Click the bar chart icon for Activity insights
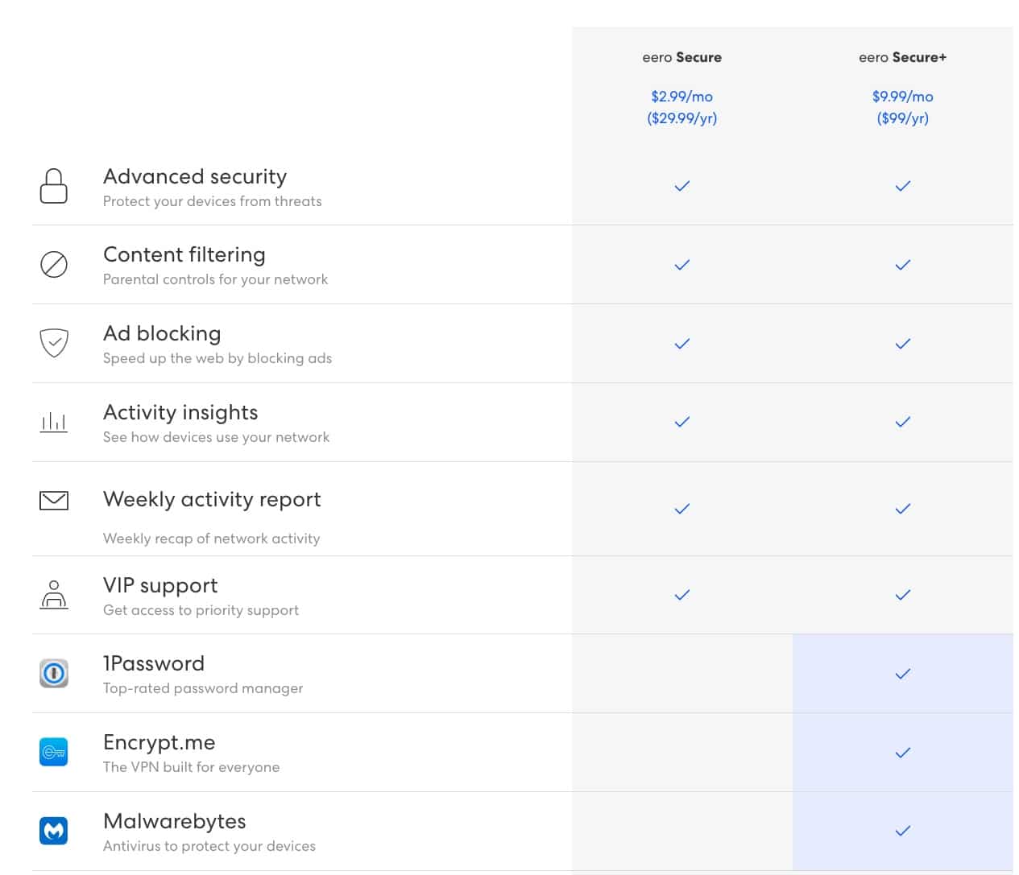The image size is (1019, 875). pyautogui.click(x=54, y=422)
